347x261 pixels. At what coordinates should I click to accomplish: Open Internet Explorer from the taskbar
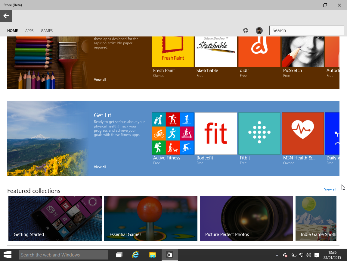coord(135,255)
